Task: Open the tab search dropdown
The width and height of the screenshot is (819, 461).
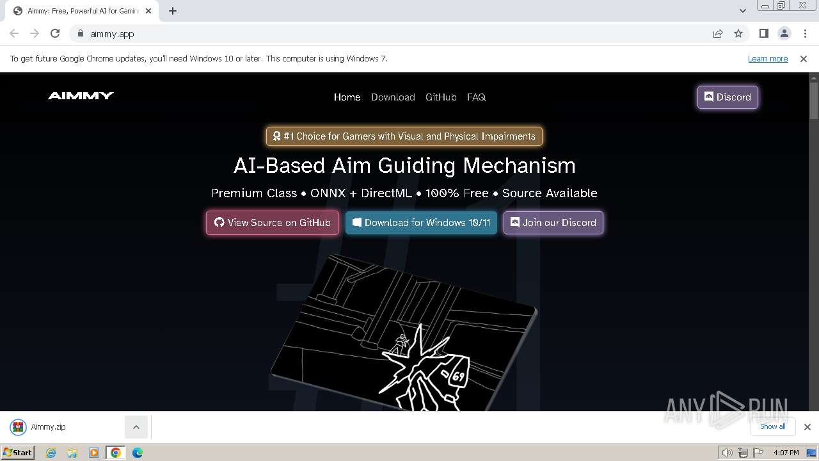Action: pyautogui.click(x=743, y=11)
